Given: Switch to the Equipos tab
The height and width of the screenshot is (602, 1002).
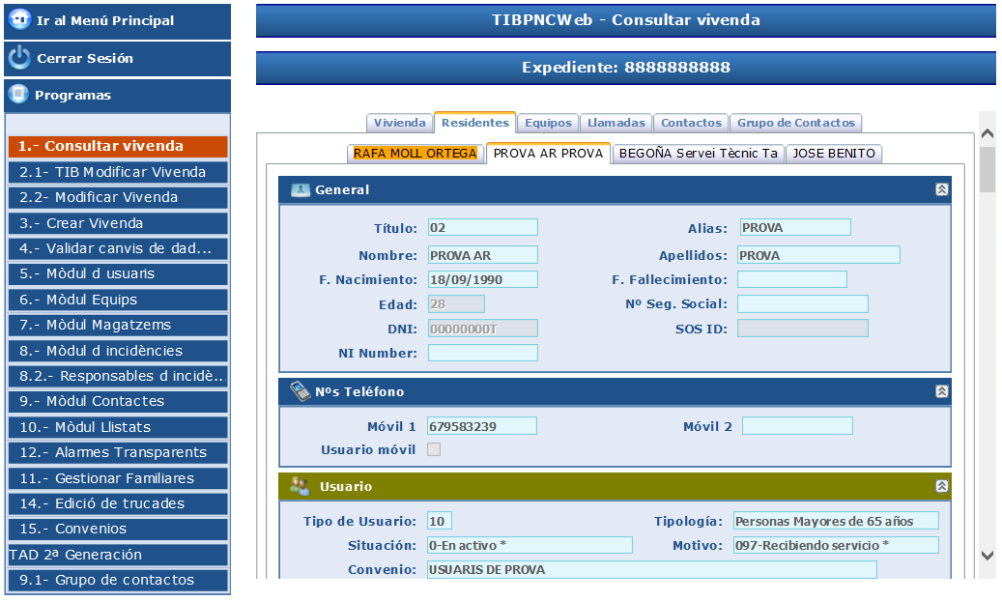Looking at the screenshot, I should pyautogui.click(x=548, y=123).
